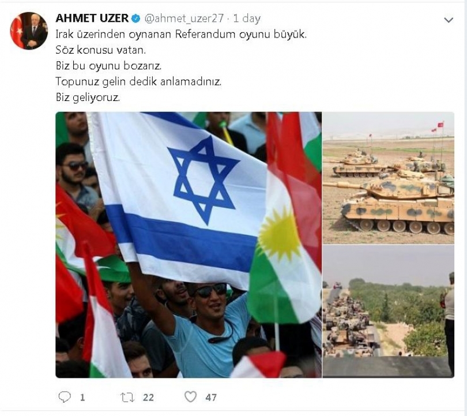Viewport: 467px width, 416px height.
Task: Click the retweet arrows icon
Action: coord(127,397)
